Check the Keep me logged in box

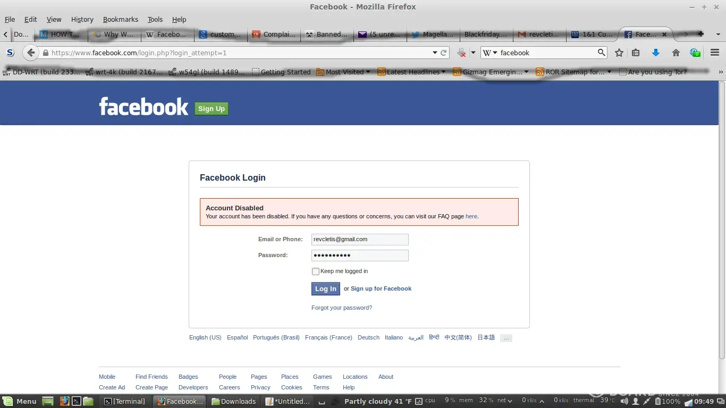click(x=316, y=271)
